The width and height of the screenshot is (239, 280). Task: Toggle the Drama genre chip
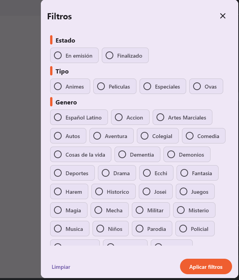[117, 173]
